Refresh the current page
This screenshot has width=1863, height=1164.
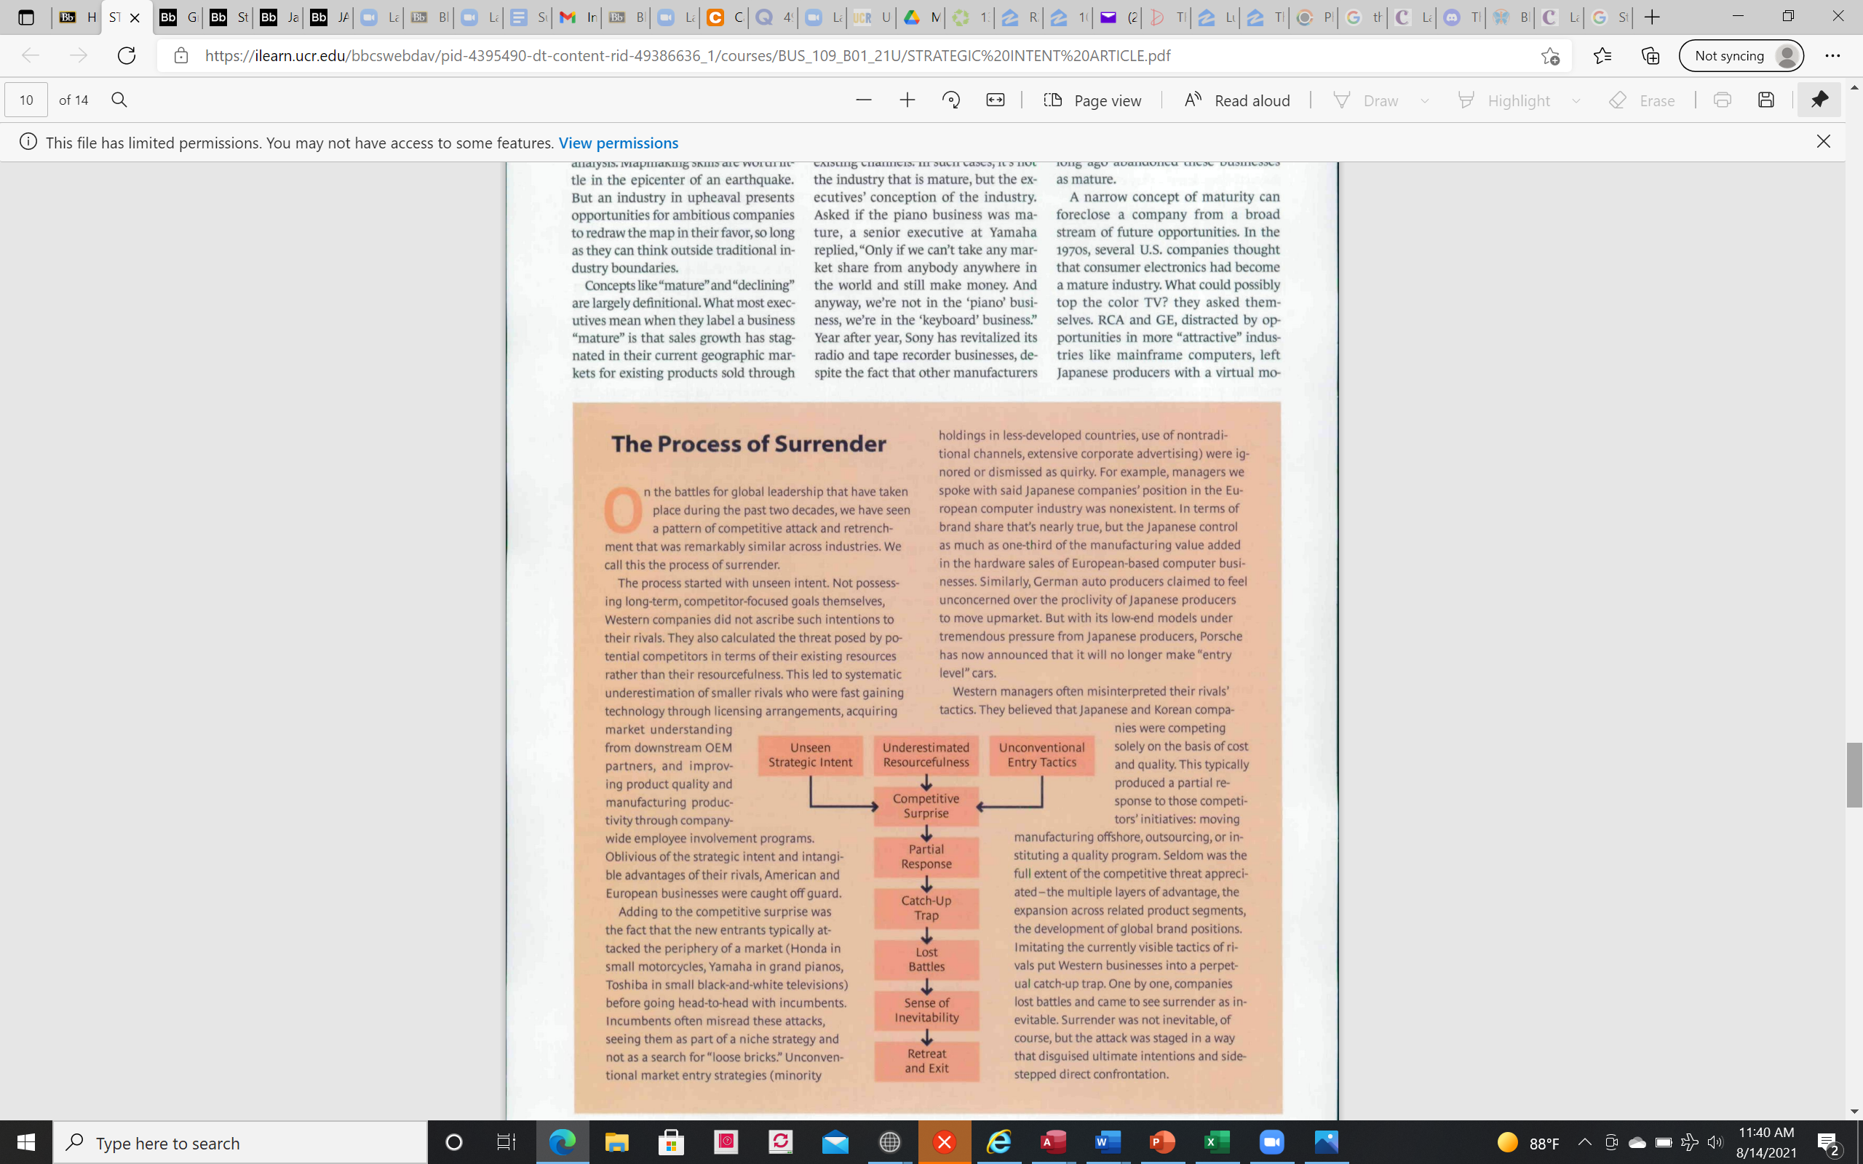click(x=126, y=55)
